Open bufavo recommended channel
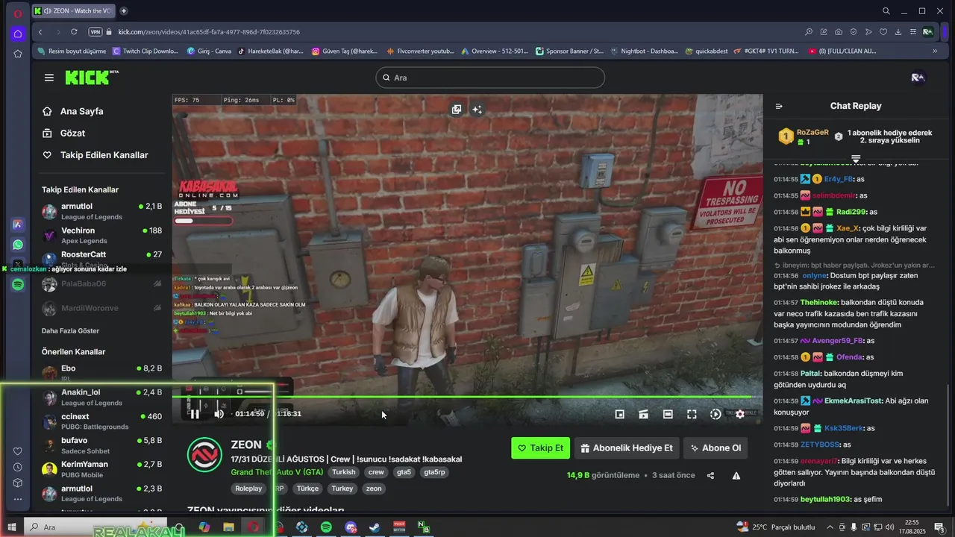955x537 pixels. (101, 445)
